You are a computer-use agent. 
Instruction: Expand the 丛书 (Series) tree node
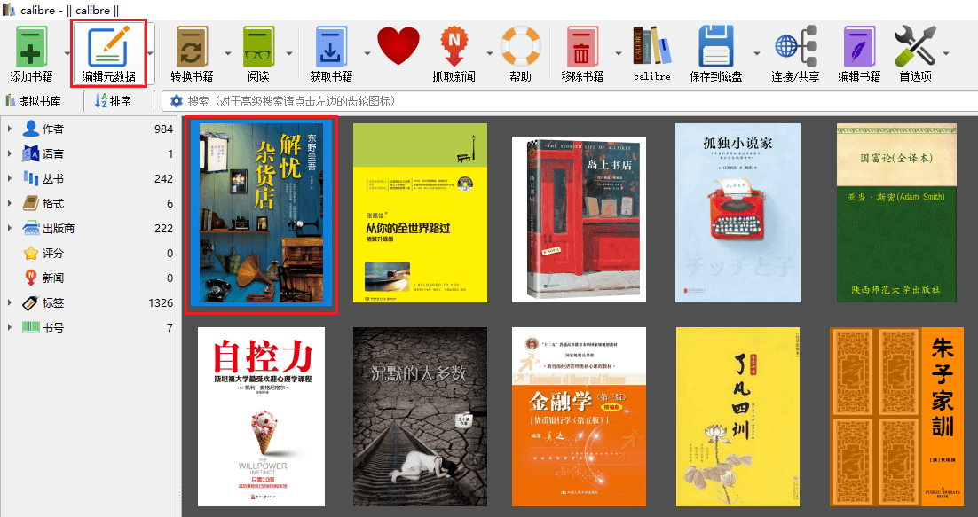coord(10,179)
